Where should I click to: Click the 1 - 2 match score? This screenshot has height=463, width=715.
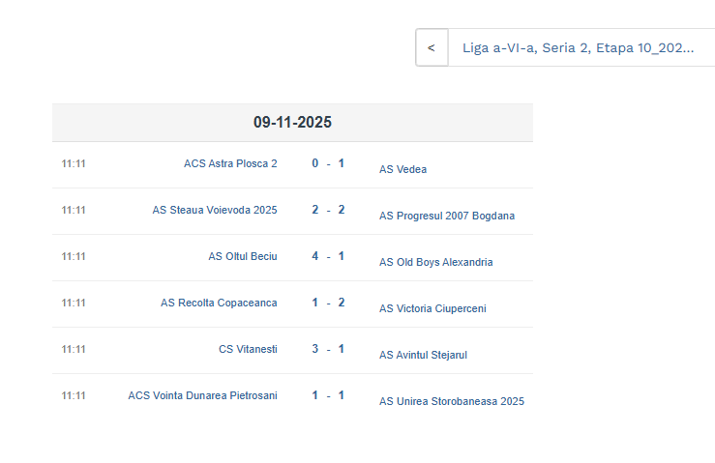click(x=328, y=303)
